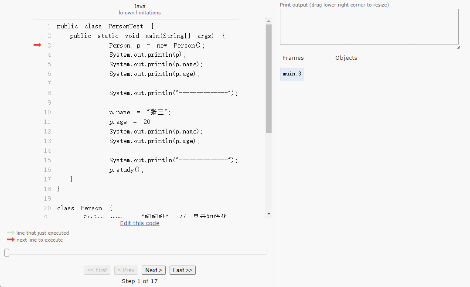Click the 'Person p = new Person();' line
The width and height of the screenshot is (470, 287).
(x=157, y=46)
